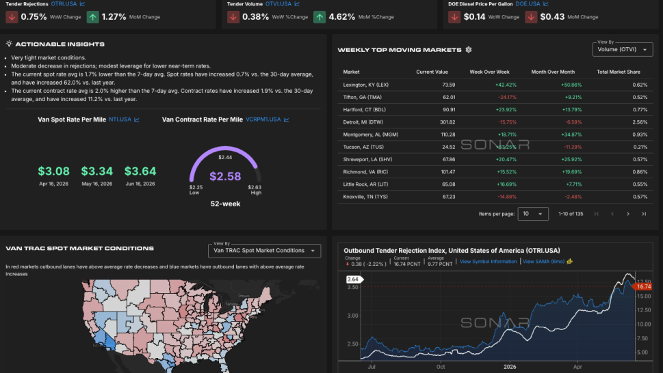Expand the Volume (OTVI) View By dropdown

[623, 49]
